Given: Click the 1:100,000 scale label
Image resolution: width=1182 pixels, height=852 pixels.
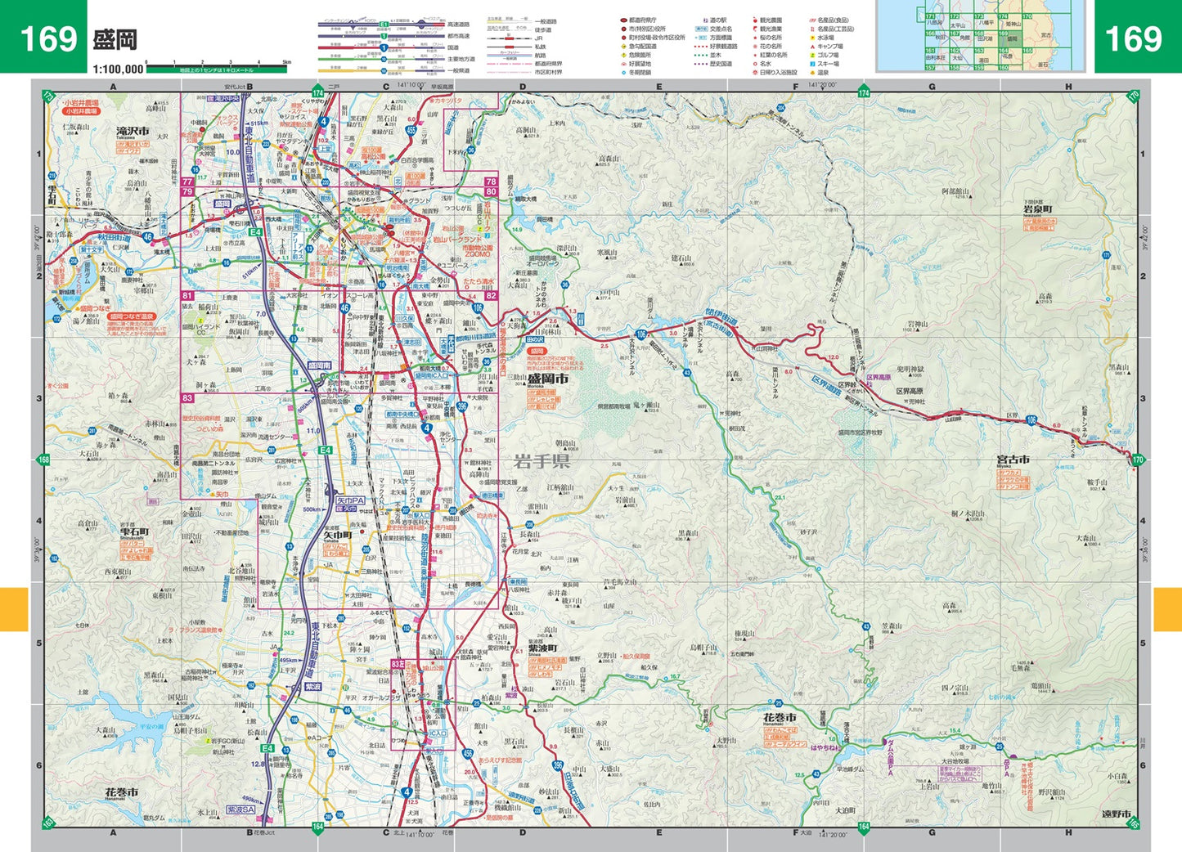Looking at the screenshot, I should 118,70.
